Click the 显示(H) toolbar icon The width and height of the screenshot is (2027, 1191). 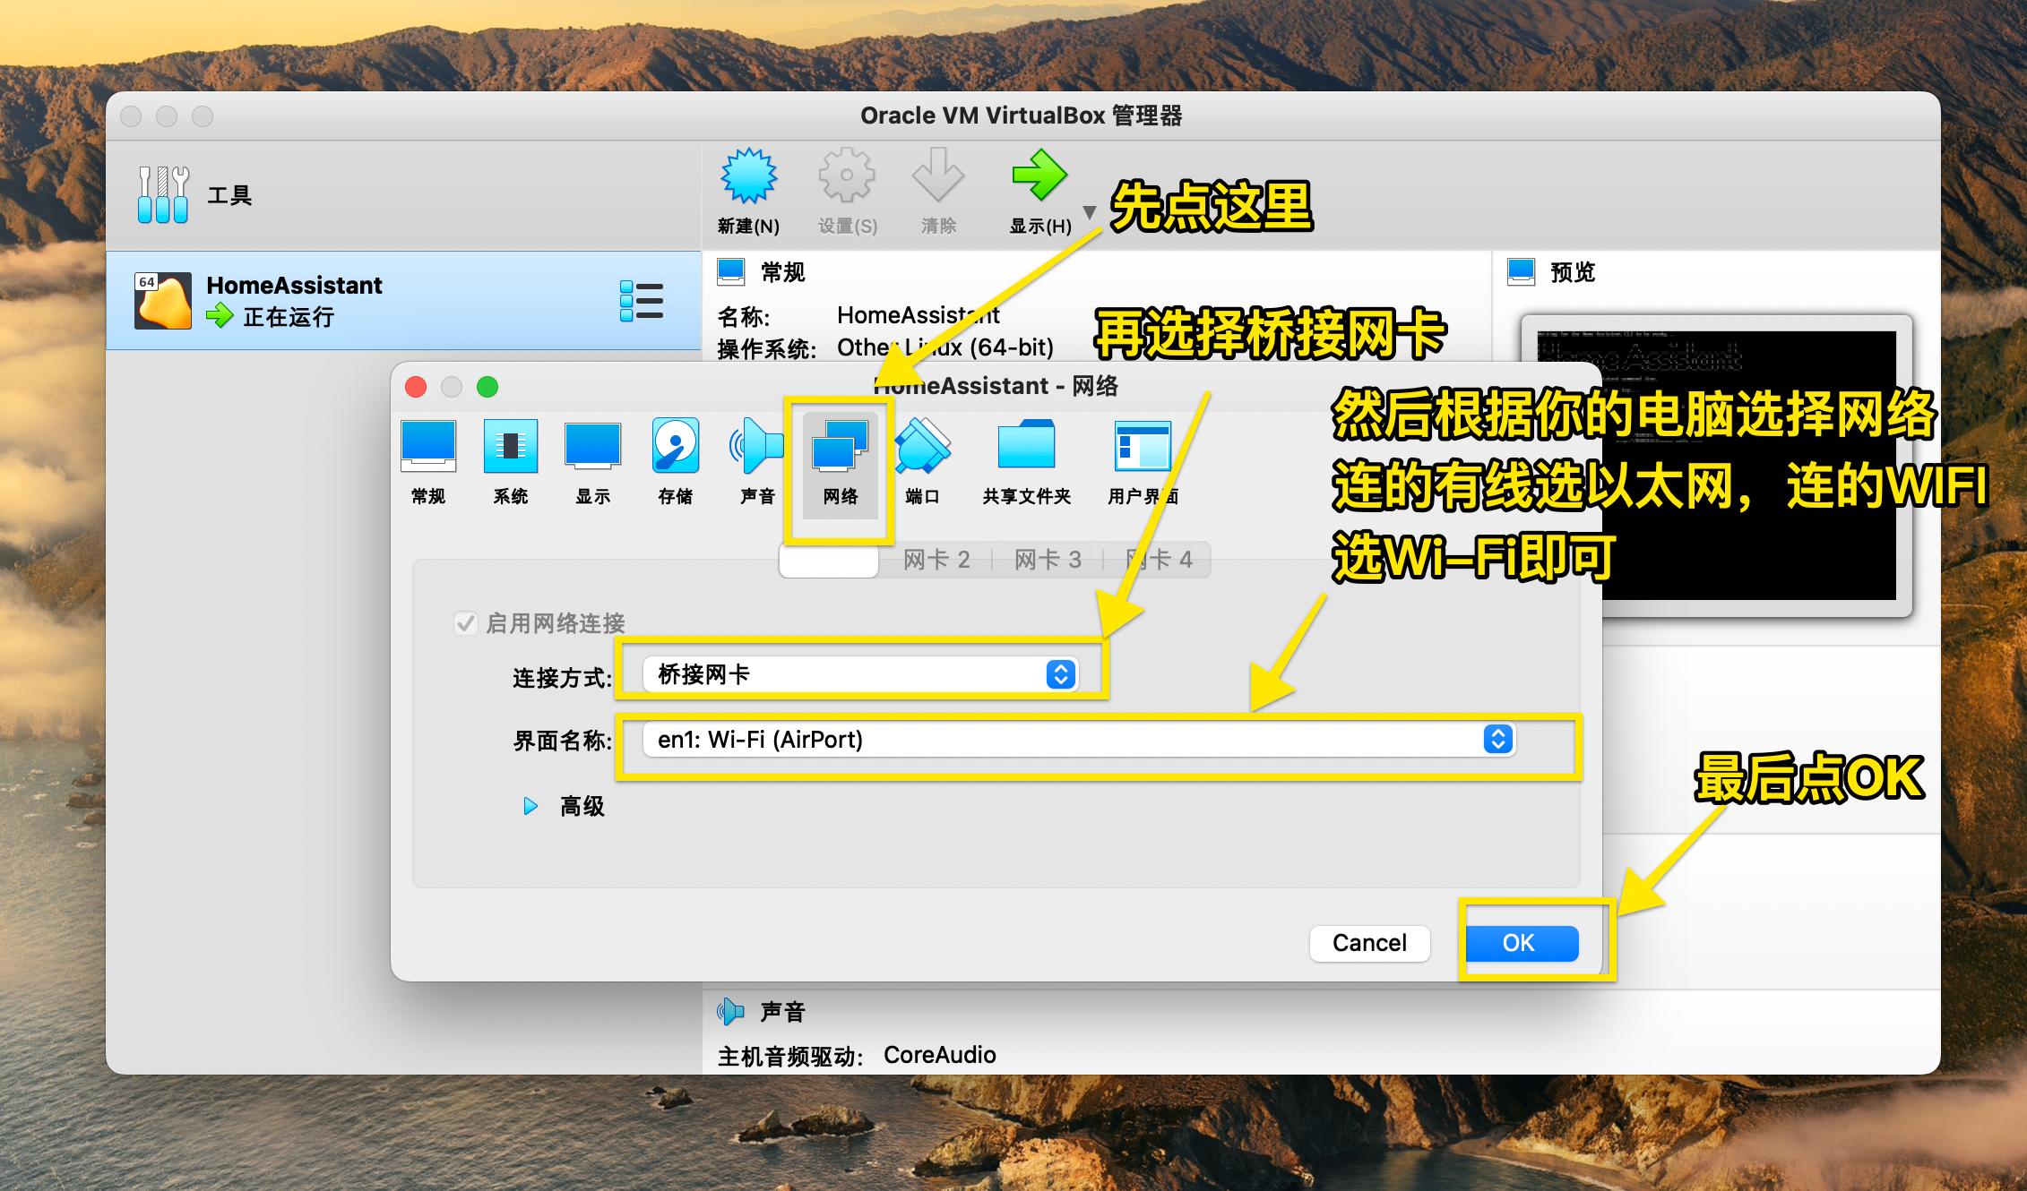point(1039,190)
